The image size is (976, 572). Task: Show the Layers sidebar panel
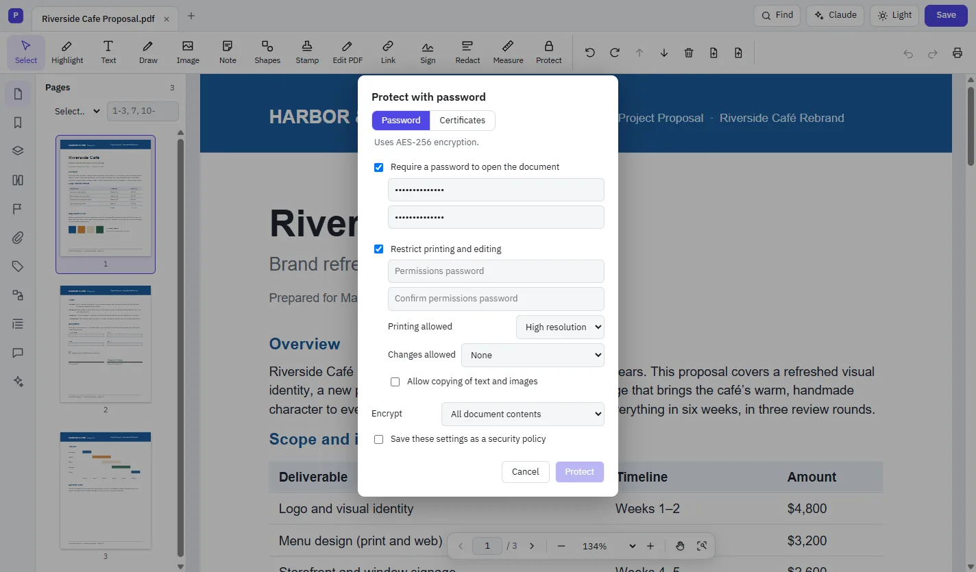tap(18, 151)
